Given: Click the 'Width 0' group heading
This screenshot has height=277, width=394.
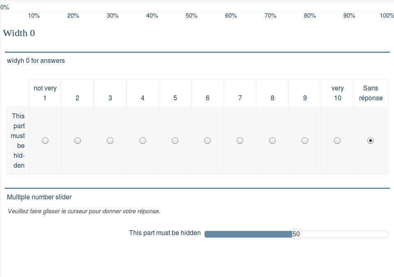Looking at the screenshot, I should click(x=19, y=33).
